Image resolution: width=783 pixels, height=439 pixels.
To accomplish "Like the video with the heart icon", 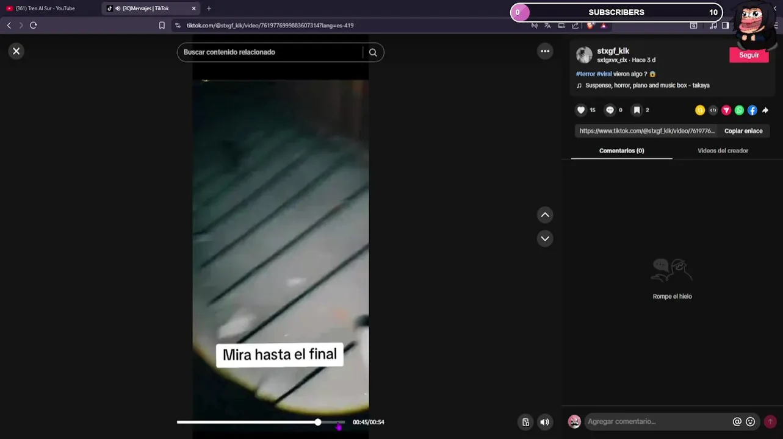I will [x=581, y=110].
